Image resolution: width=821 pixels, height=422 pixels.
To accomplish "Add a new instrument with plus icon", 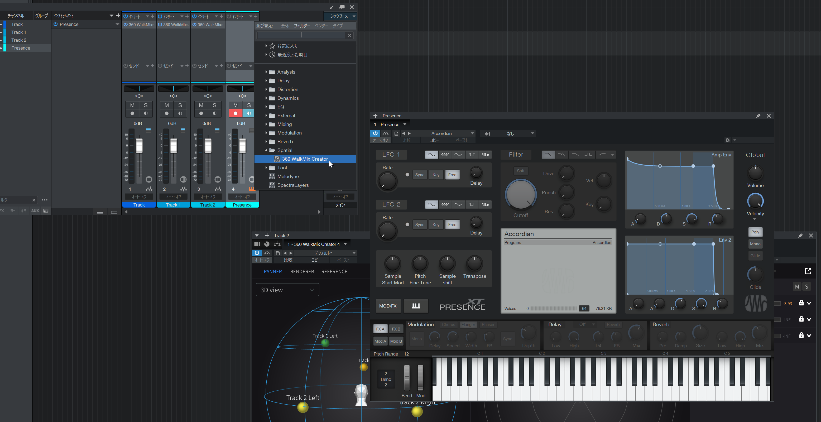I will tap(118, 16).
